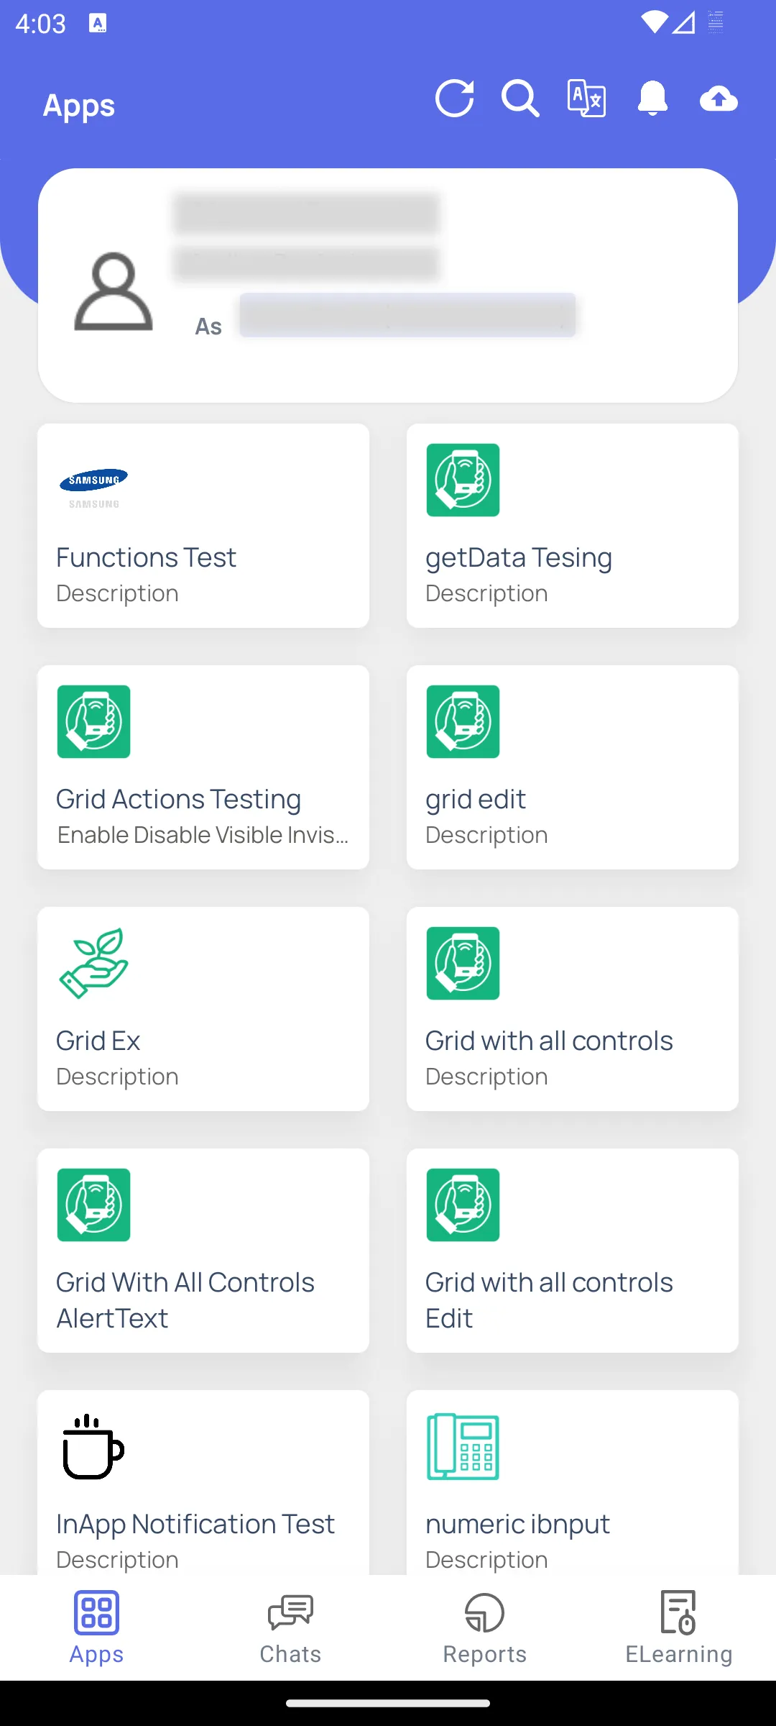This screenshot has height=1726, width=776.
Task: Open search with magnifier icon
Action: pos(520,99)
